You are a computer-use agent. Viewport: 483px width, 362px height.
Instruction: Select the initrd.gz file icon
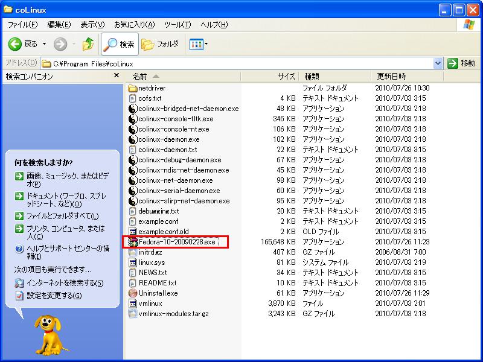pyautogui.click(x=133, y=252)
